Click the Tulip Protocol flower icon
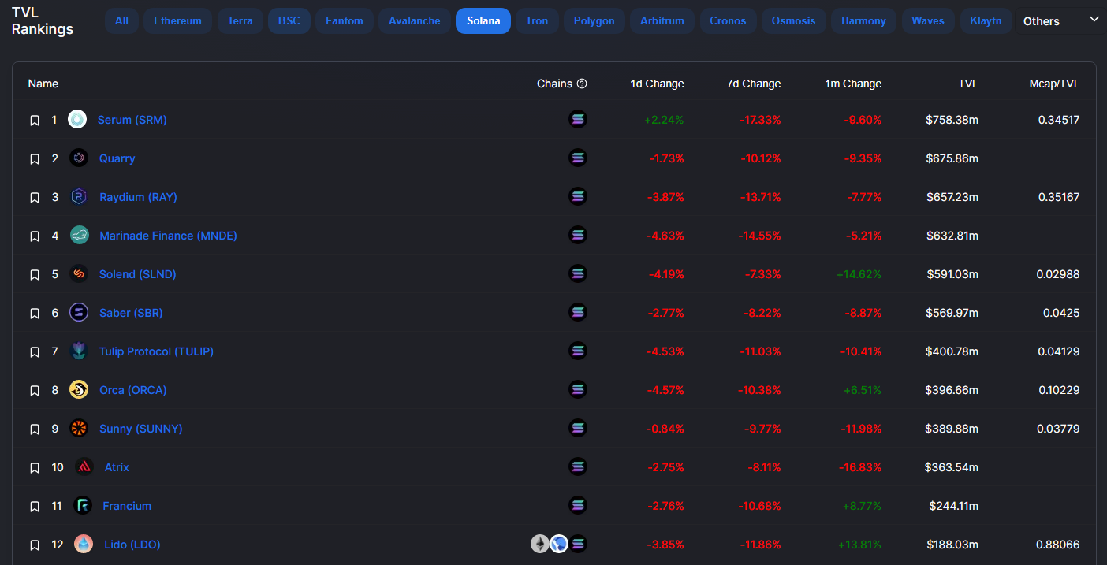Screen dimensions: 1107x565 [79, 351]
